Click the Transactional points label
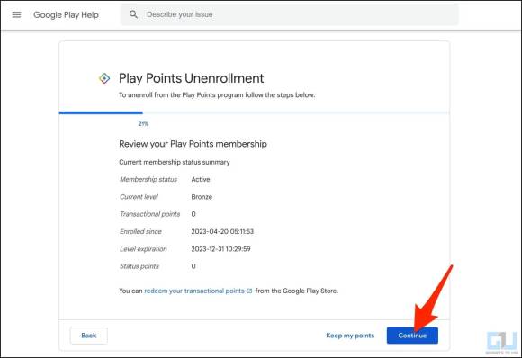 149,214
